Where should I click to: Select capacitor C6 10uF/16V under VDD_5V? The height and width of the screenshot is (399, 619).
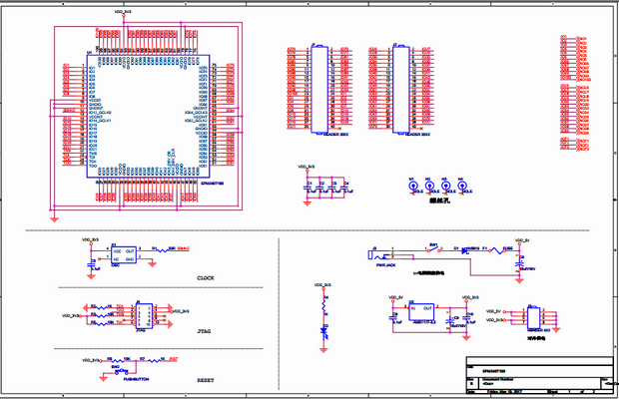click(520, 263)
